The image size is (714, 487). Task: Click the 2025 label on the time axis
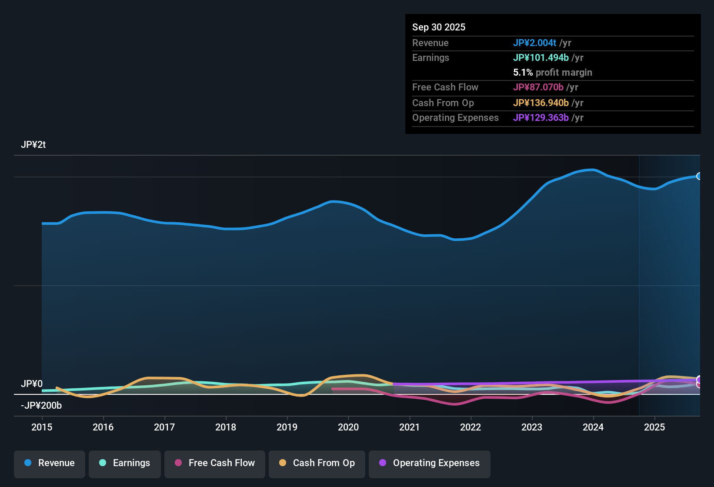point(655,427)
